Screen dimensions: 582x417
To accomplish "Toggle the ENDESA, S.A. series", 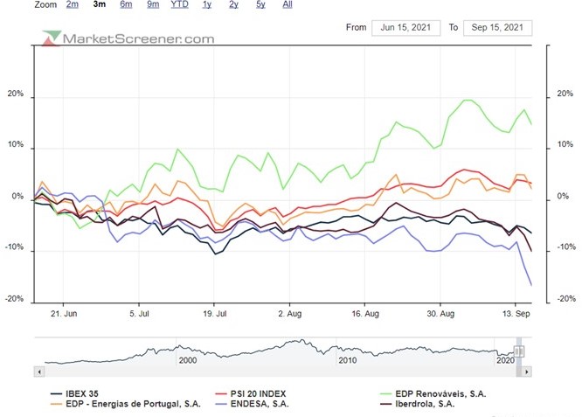I will 252,404.
